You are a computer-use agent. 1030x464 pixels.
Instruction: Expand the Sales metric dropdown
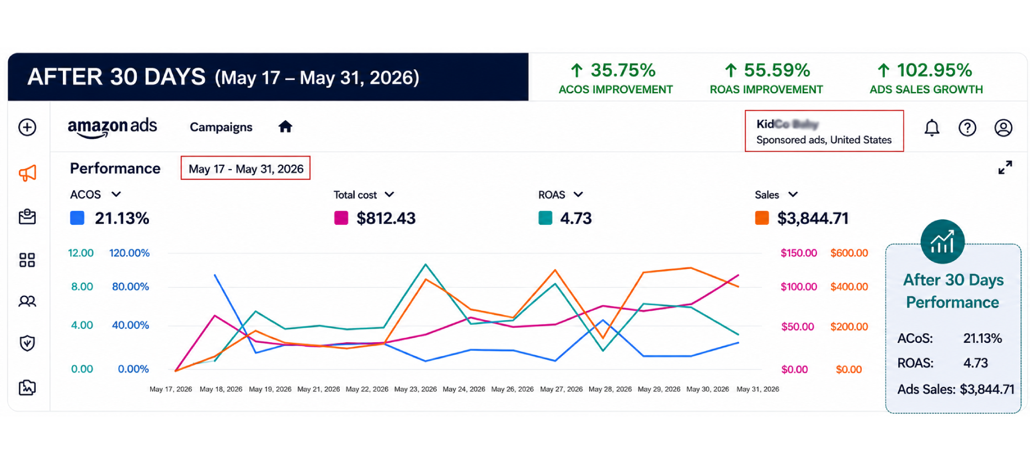(793, 195)
